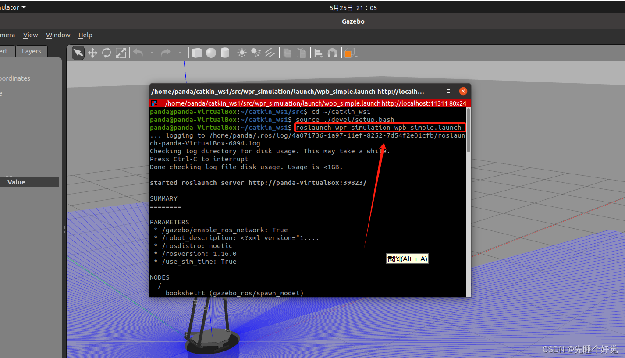Screen dimensions: 625x358
Task: Click the 'cd ~/catkin_ws1' command text
Action: (341, 112)
